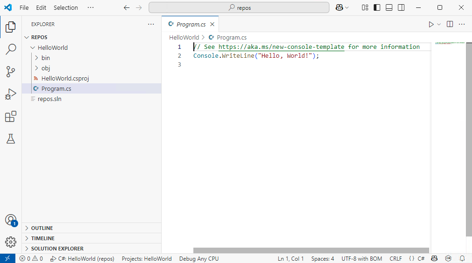Click the Ln 1, Col 1 indicator
472x263 pixels.
pos(290,258)
